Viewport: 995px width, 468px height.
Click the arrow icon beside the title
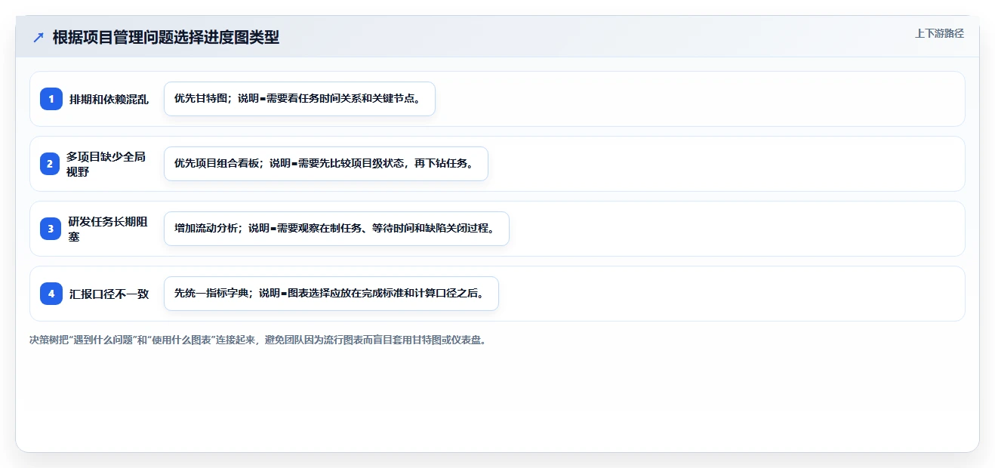[39, 37]
